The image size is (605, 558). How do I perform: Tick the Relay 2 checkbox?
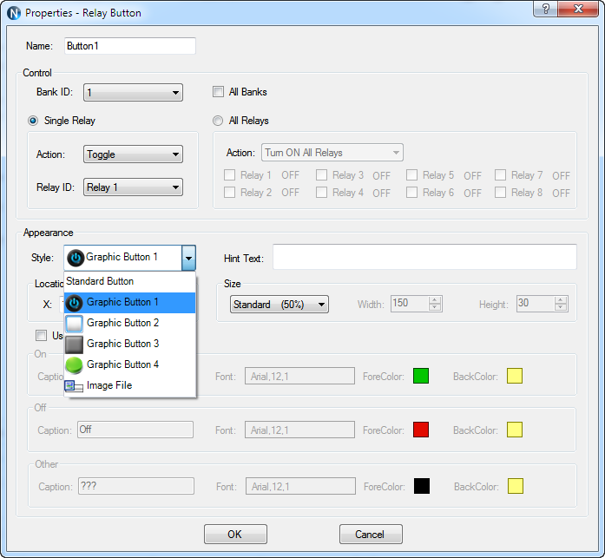pos(229,192)
